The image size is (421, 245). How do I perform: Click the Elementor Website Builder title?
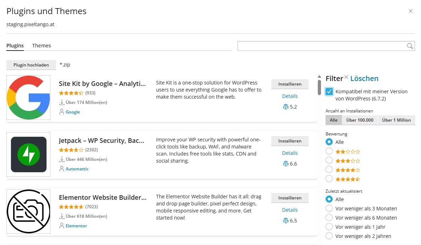pyautogui.click(x=103, y=197)
